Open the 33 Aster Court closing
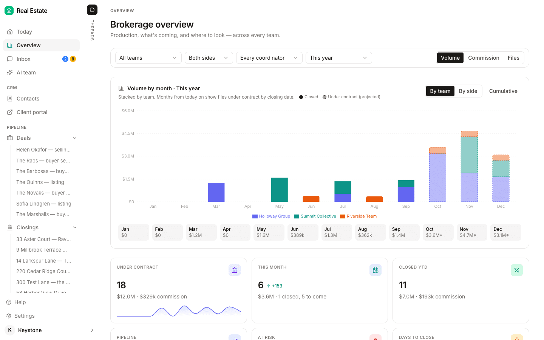Screen dimensions: 544x340 pyautogui.click(x=43, y=239)
